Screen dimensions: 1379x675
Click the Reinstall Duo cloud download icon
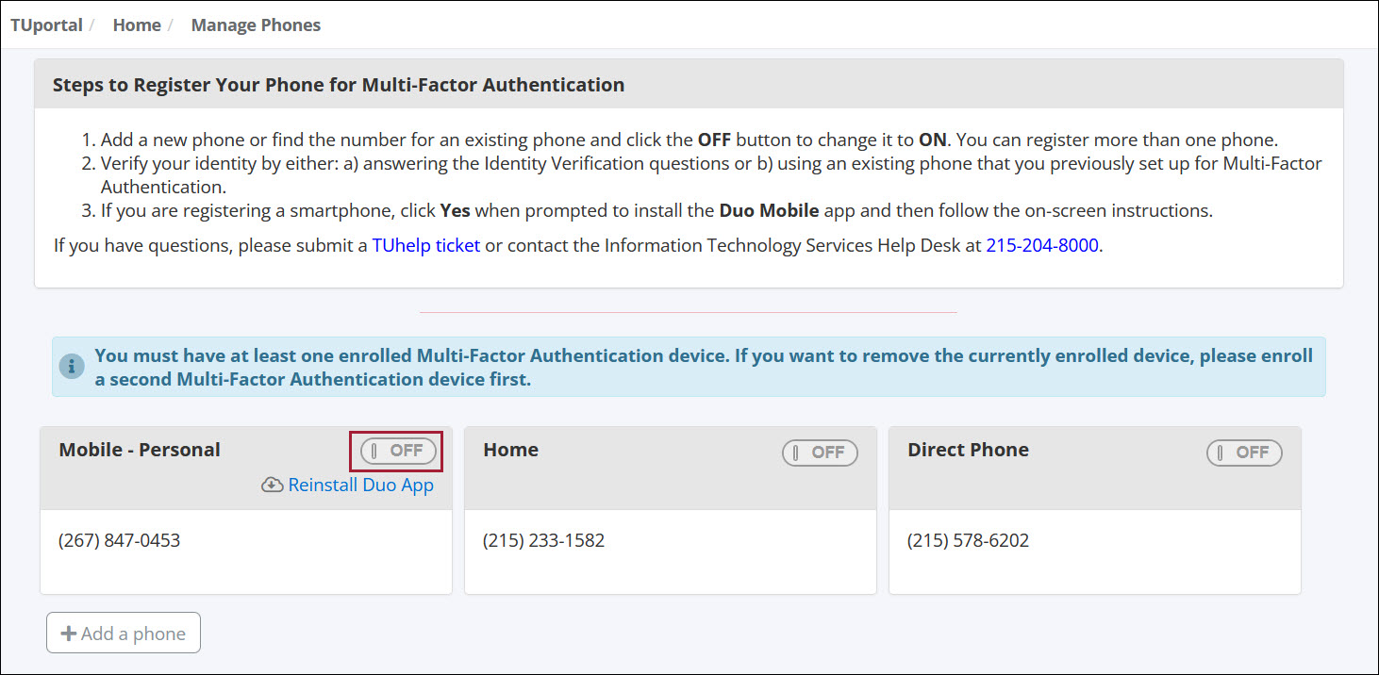pos(272,486)
